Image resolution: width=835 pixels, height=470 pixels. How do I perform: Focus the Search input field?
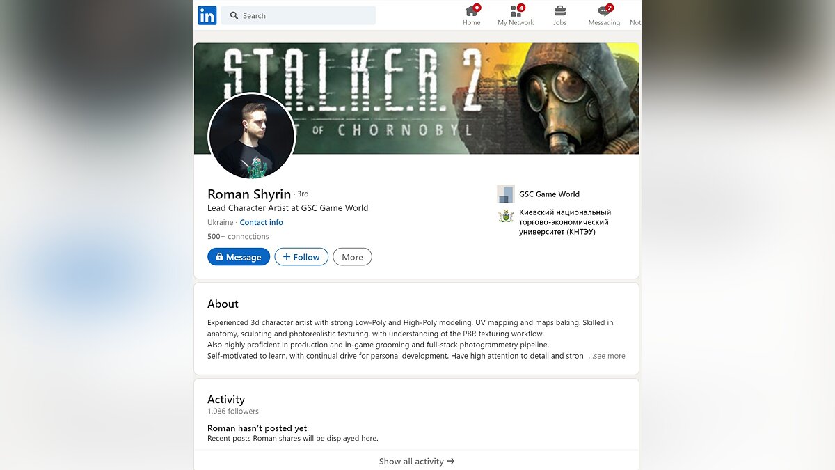[x=299, y=15]
